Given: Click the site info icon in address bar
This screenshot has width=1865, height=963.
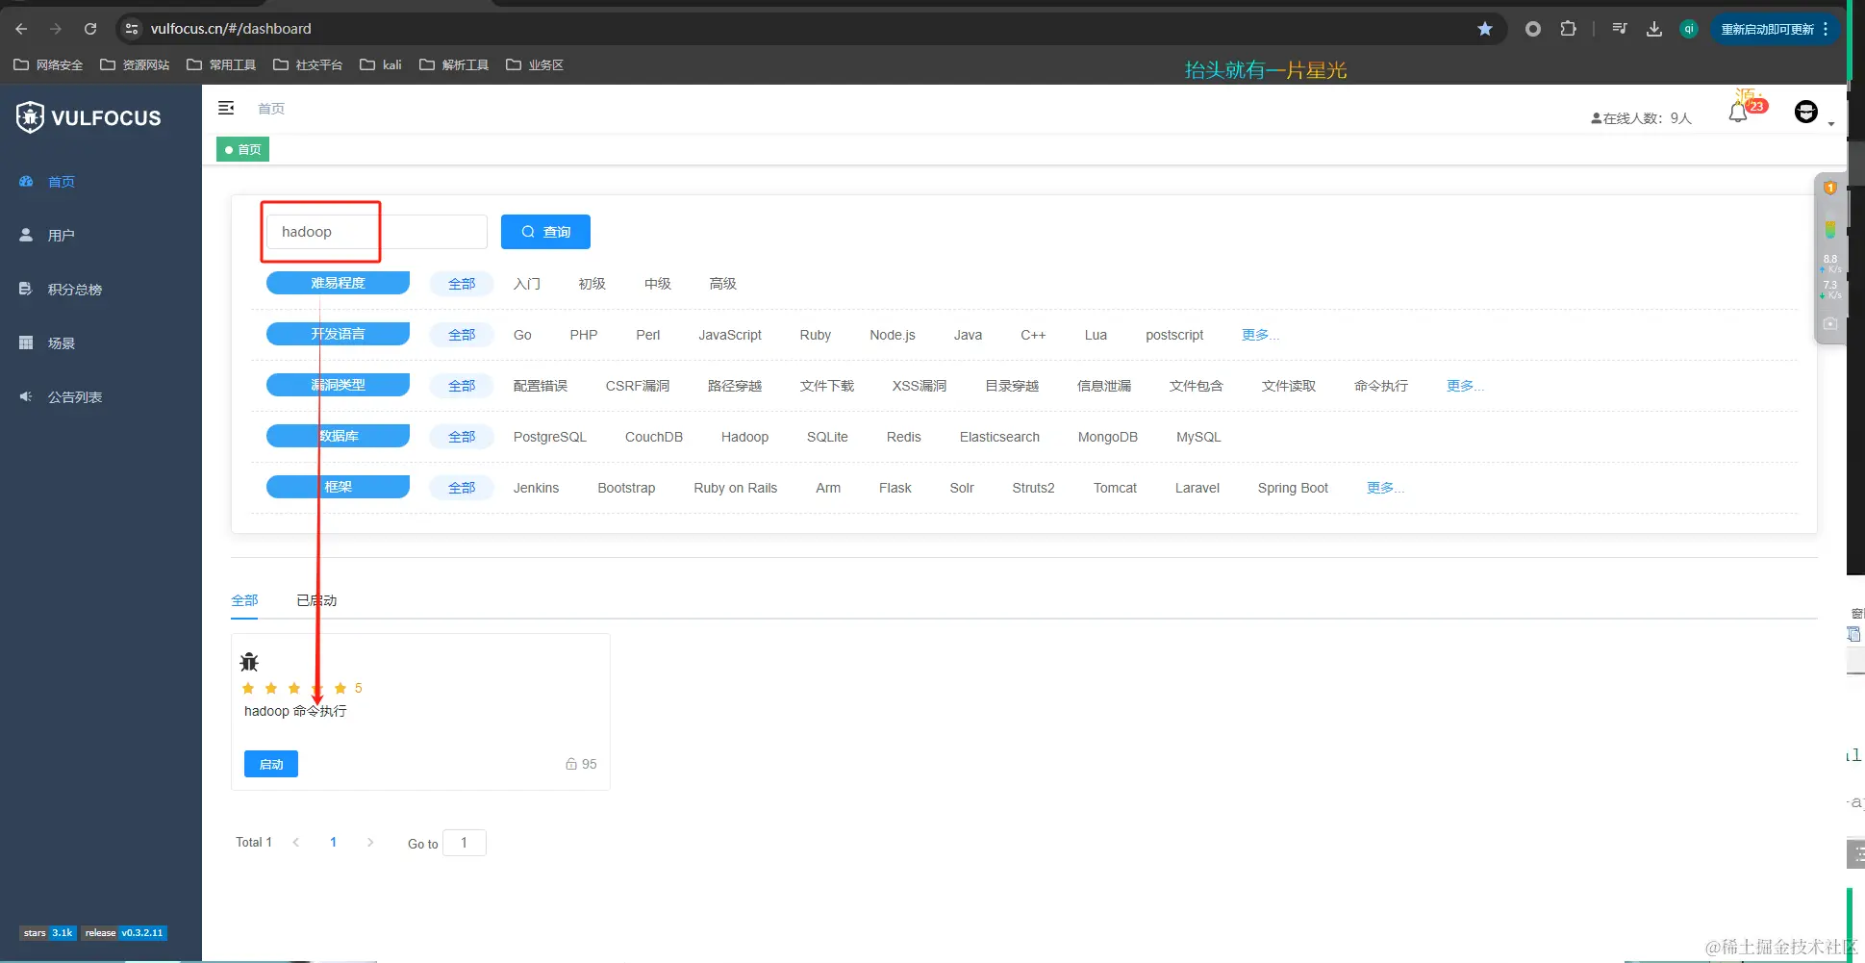Looking at the screenshot, I should [x=132, y=29].
